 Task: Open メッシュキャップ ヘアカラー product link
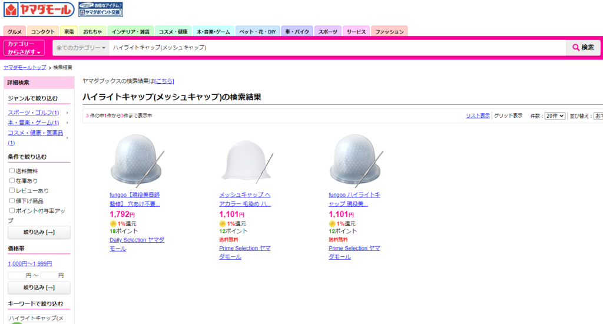click(245, 199)
